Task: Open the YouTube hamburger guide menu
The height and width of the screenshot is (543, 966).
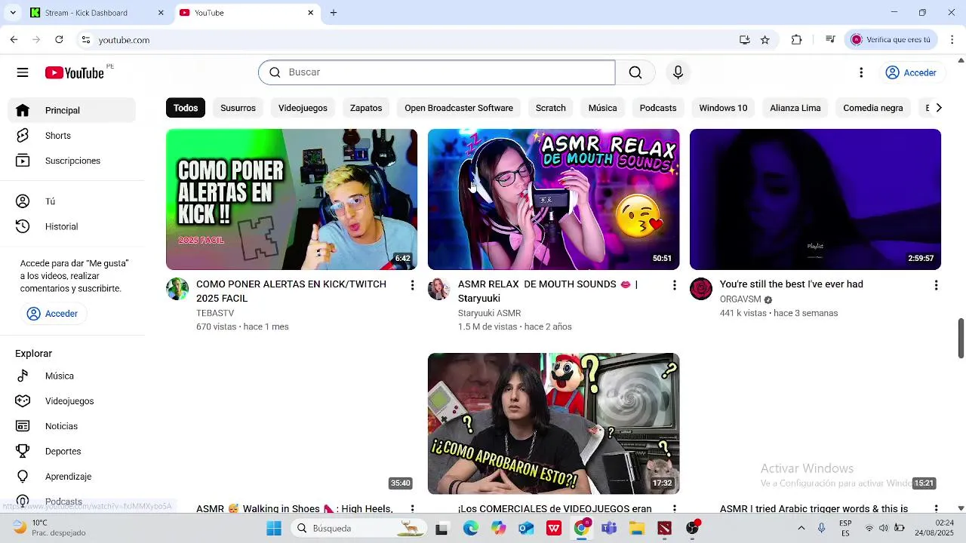Action: click(23, 72)
